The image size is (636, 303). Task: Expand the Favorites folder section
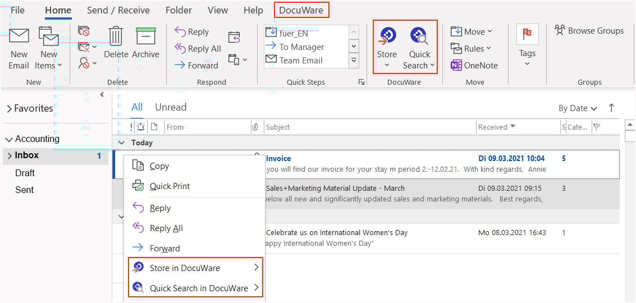pos(9,109)
